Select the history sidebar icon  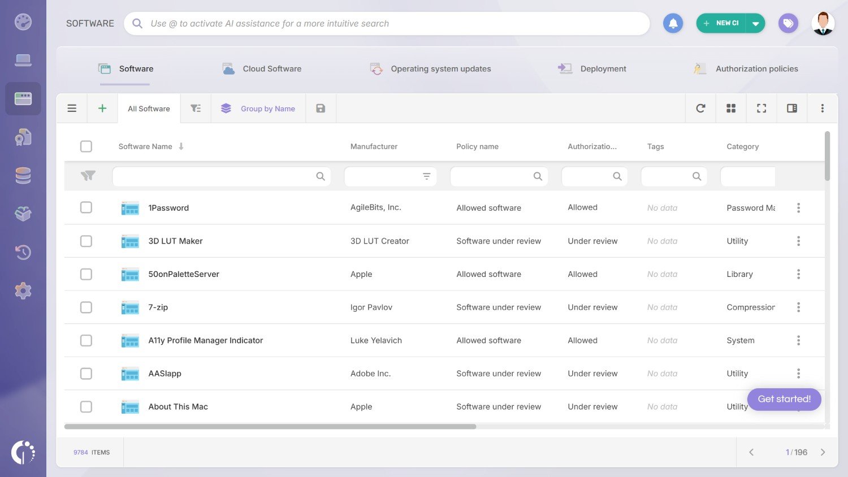23,252
